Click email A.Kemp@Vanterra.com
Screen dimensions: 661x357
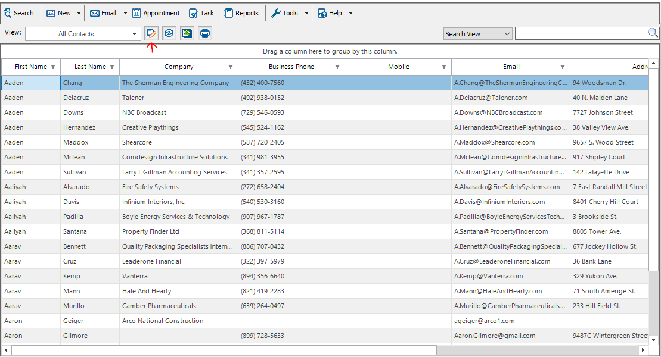(511, 276)
